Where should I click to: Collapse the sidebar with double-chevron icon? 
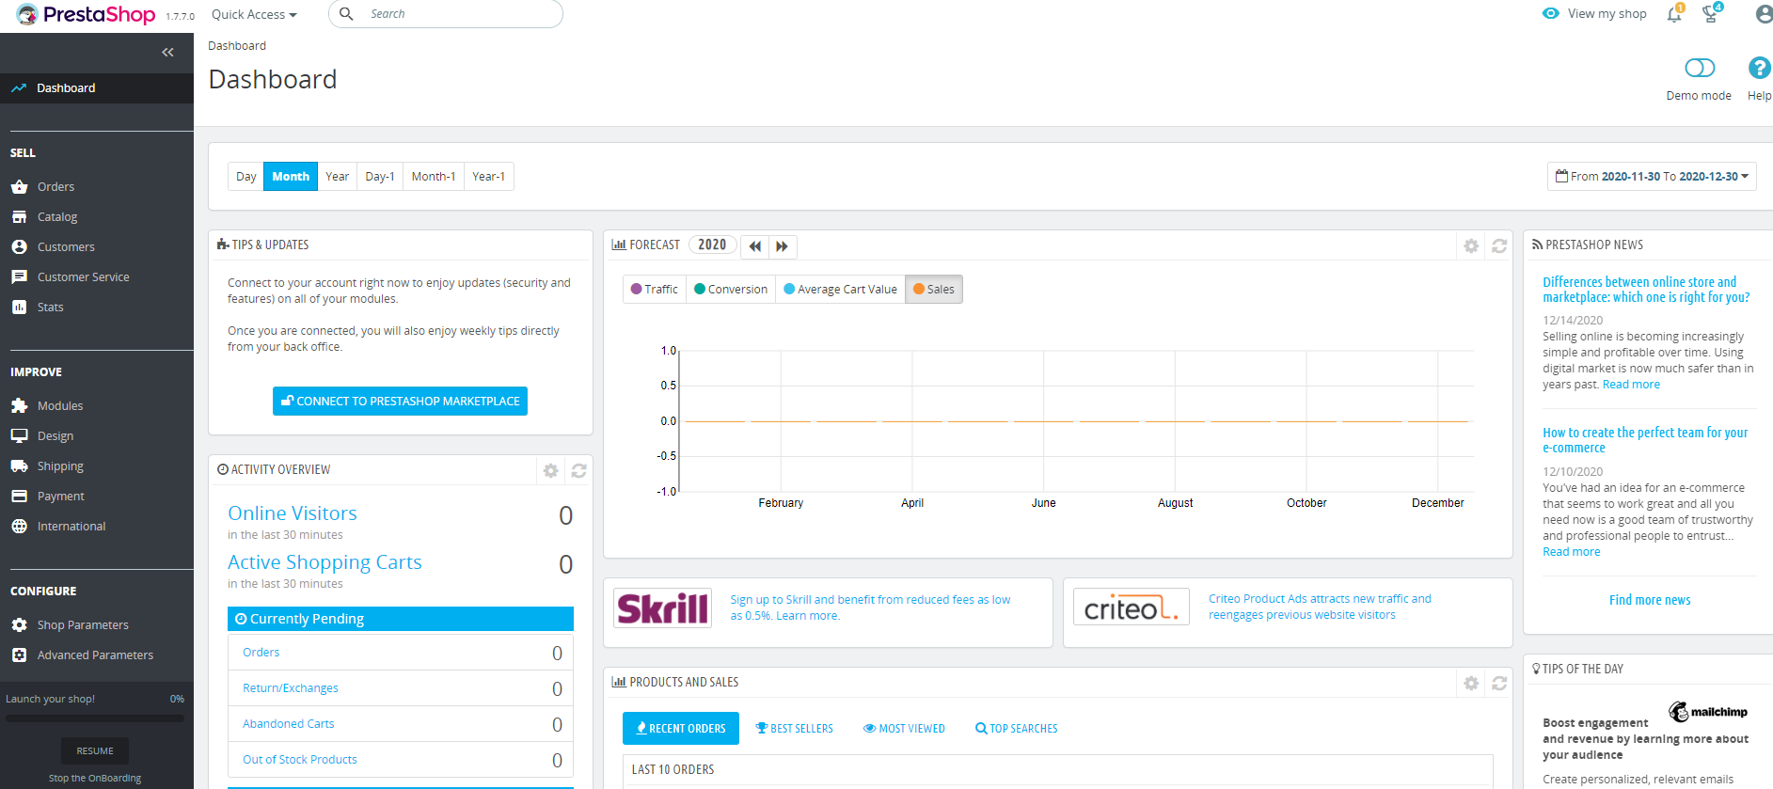167,53
